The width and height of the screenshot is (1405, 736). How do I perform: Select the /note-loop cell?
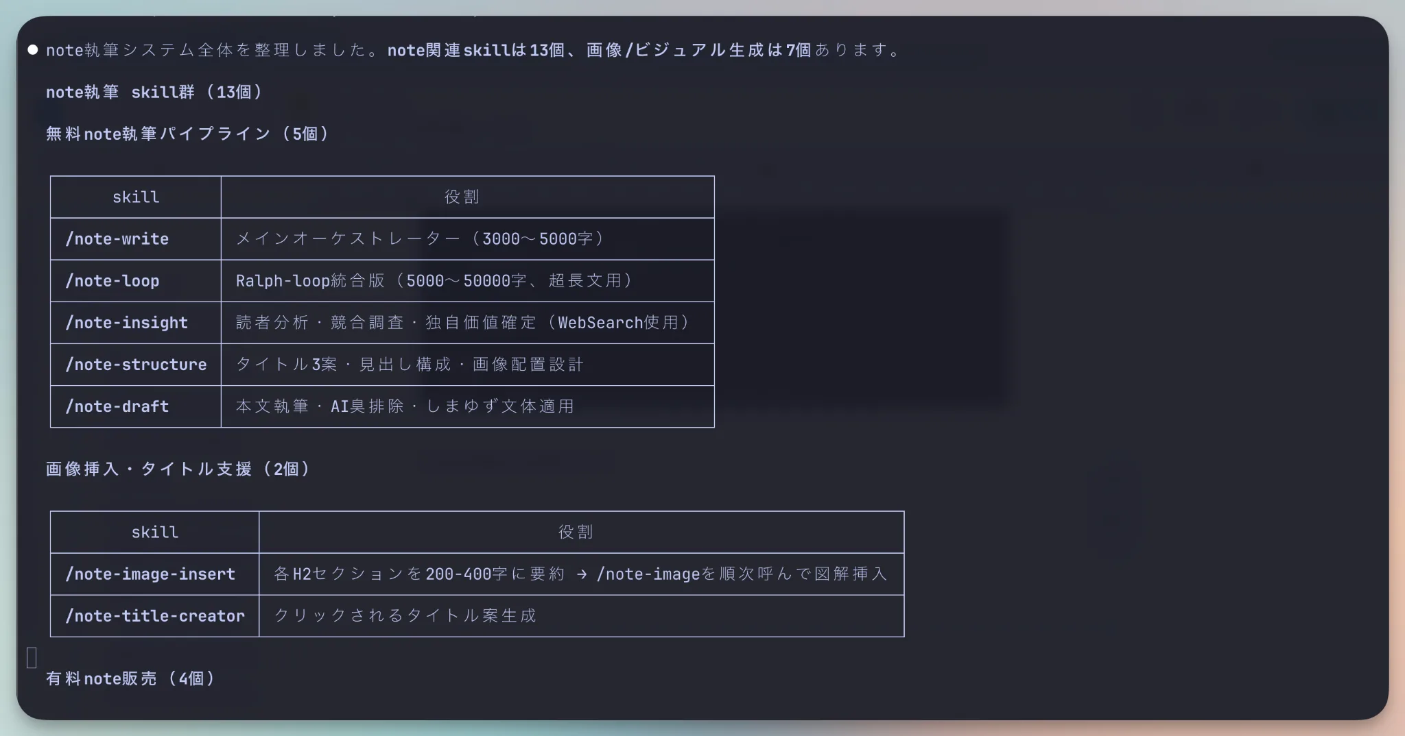pos(136,281)
